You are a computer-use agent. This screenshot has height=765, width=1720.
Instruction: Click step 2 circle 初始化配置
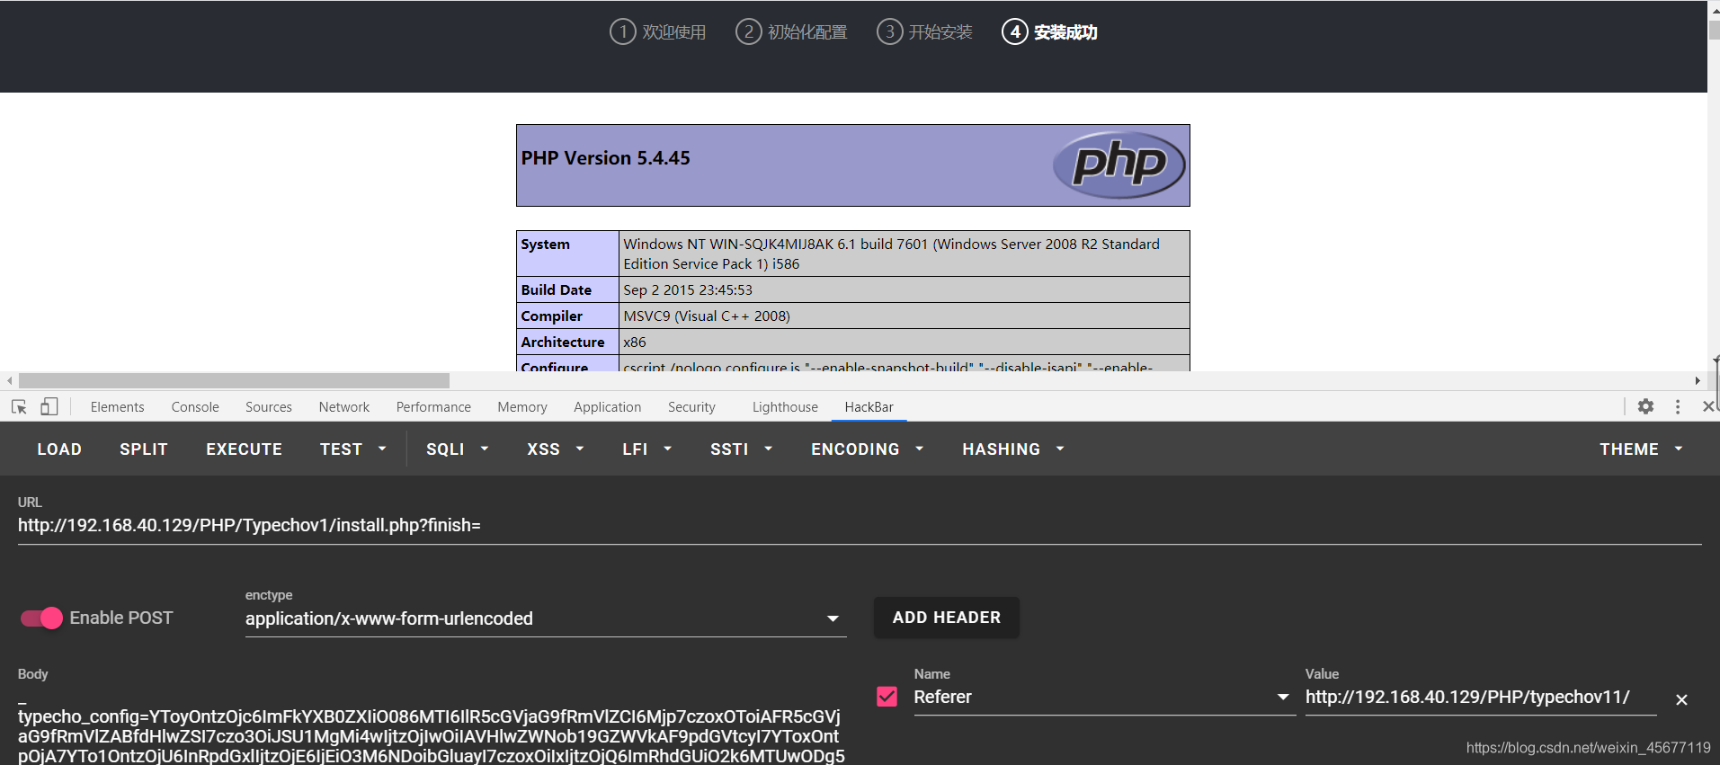[748, 31]
